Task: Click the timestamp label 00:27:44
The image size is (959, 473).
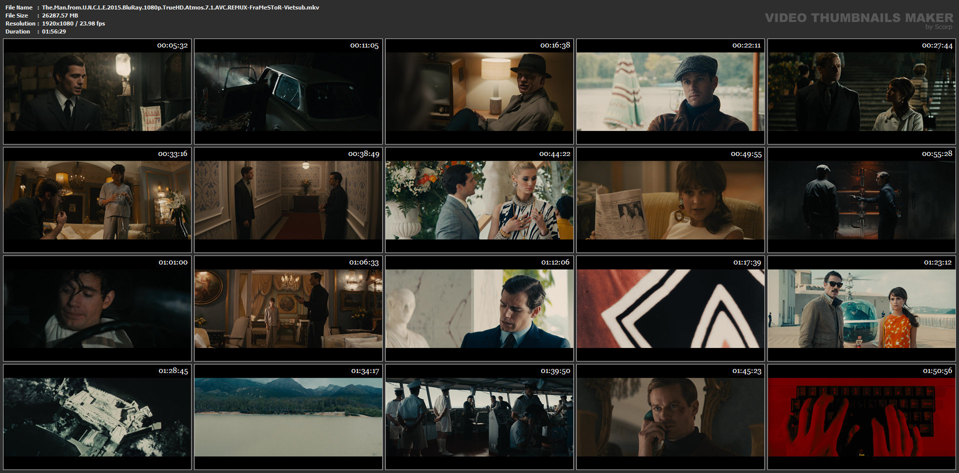Action: (937, 45)
